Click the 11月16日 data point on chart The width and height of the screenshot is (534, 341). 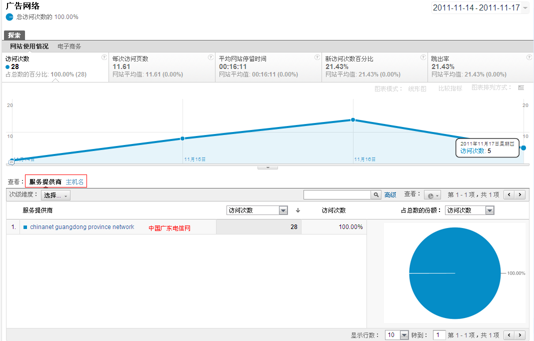pyautogui.click(x=353, y=119)
